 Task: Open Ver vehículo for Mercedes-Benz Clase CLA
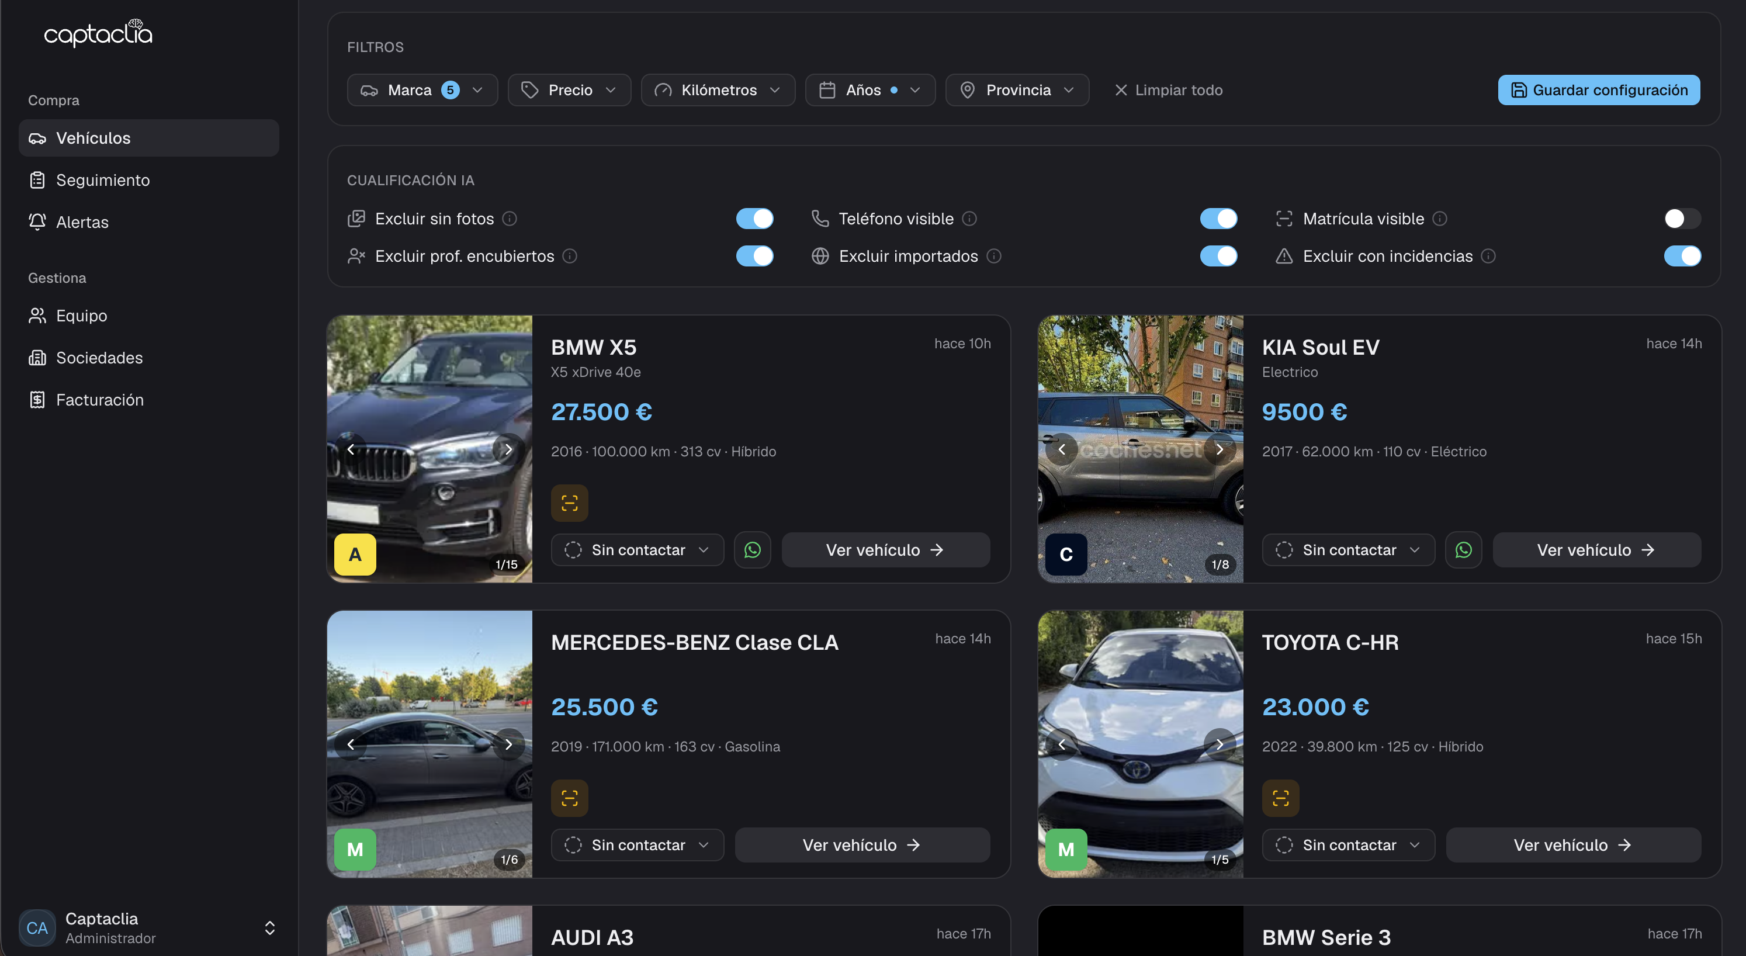click(862, 845)
